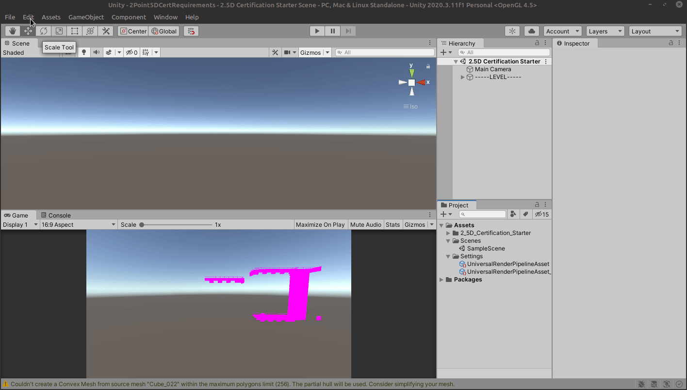Select Main Camera in Hierarchy
Image resolution: width=687 pixels, height=390 pixels.
click(493, 69)
